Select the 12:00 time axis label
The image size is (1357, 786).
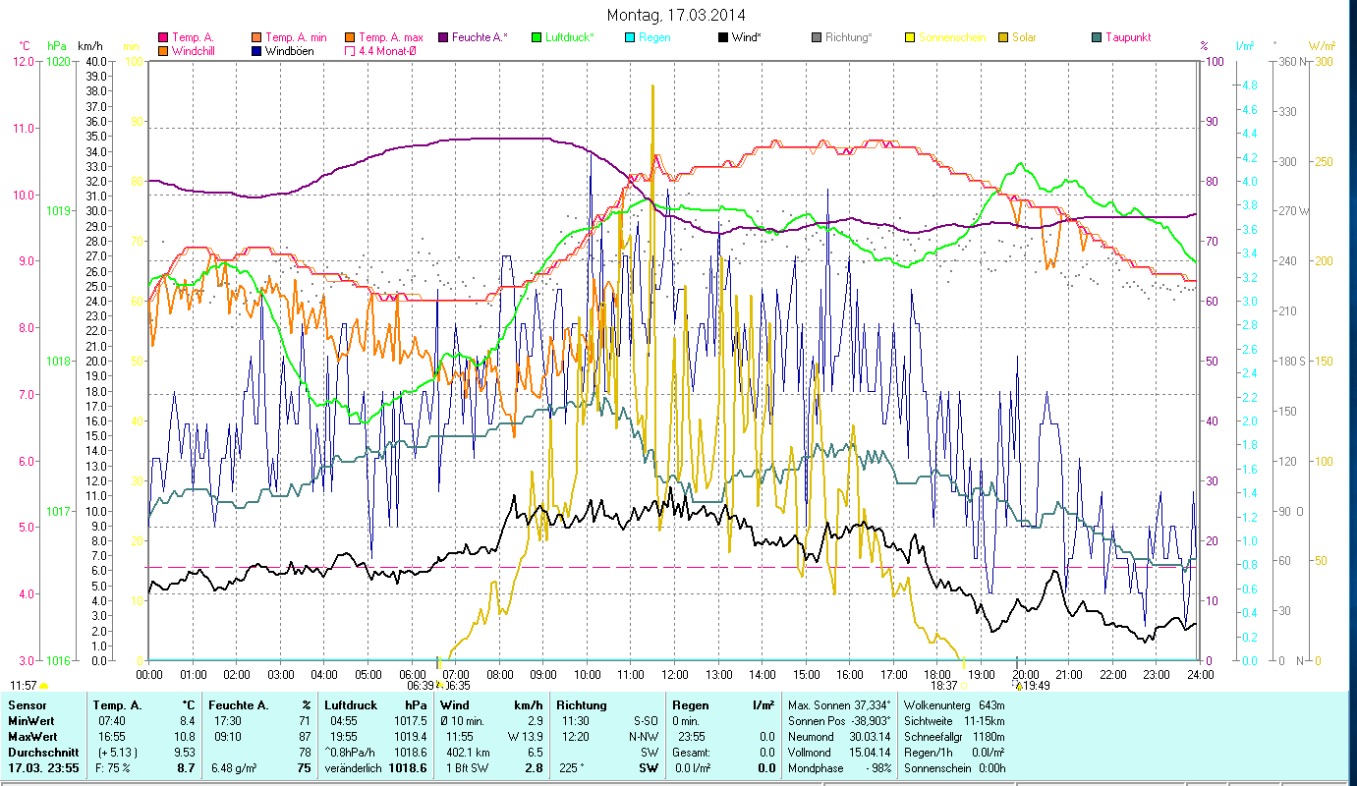click(674, 675)
